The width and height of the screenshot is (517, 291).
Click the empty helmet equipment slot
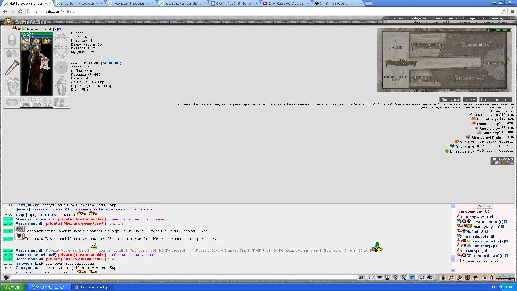pyautogui.click(x=12, y=40)
